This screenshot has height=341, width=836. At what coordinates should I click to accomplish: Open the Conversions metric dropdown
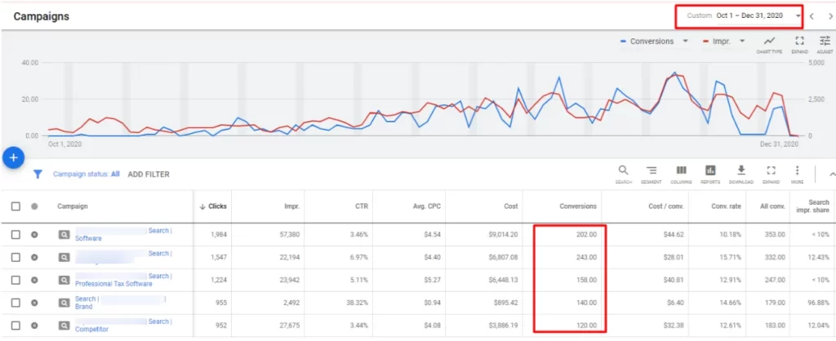(x=685, y=42)
